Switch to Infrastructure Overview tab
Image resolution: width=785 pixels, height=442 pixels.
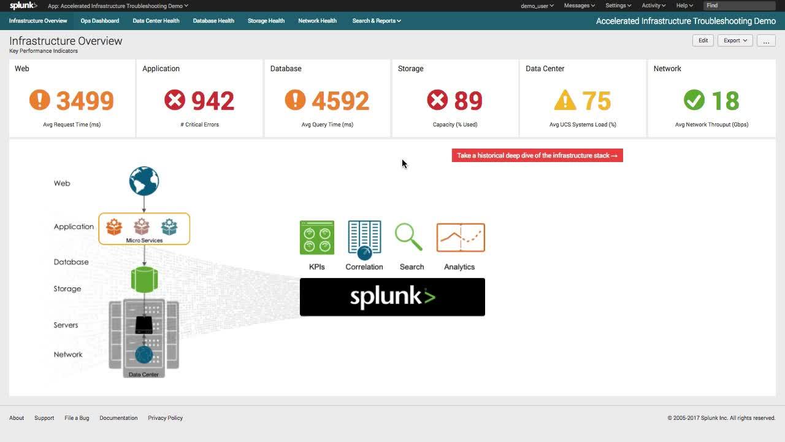click(x=38, y=21)
